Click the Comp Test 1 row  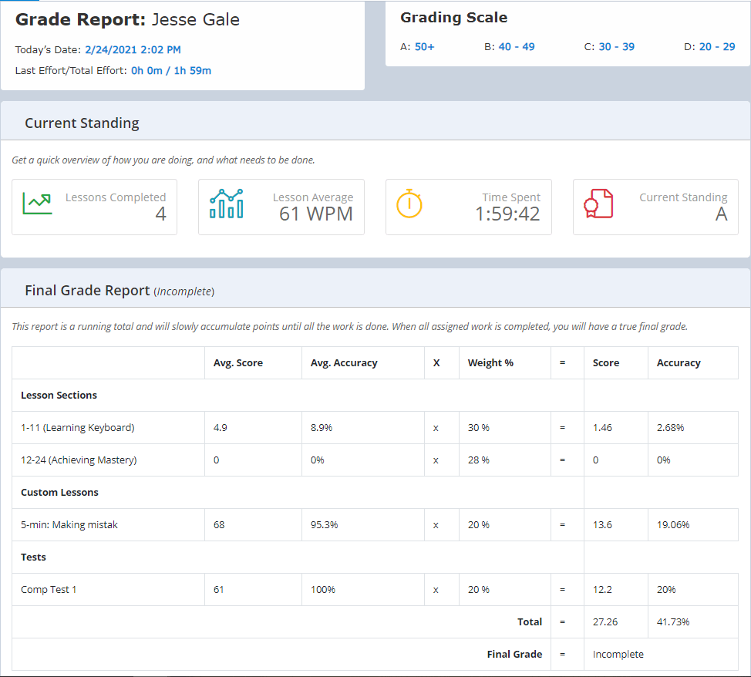(375, 589)
